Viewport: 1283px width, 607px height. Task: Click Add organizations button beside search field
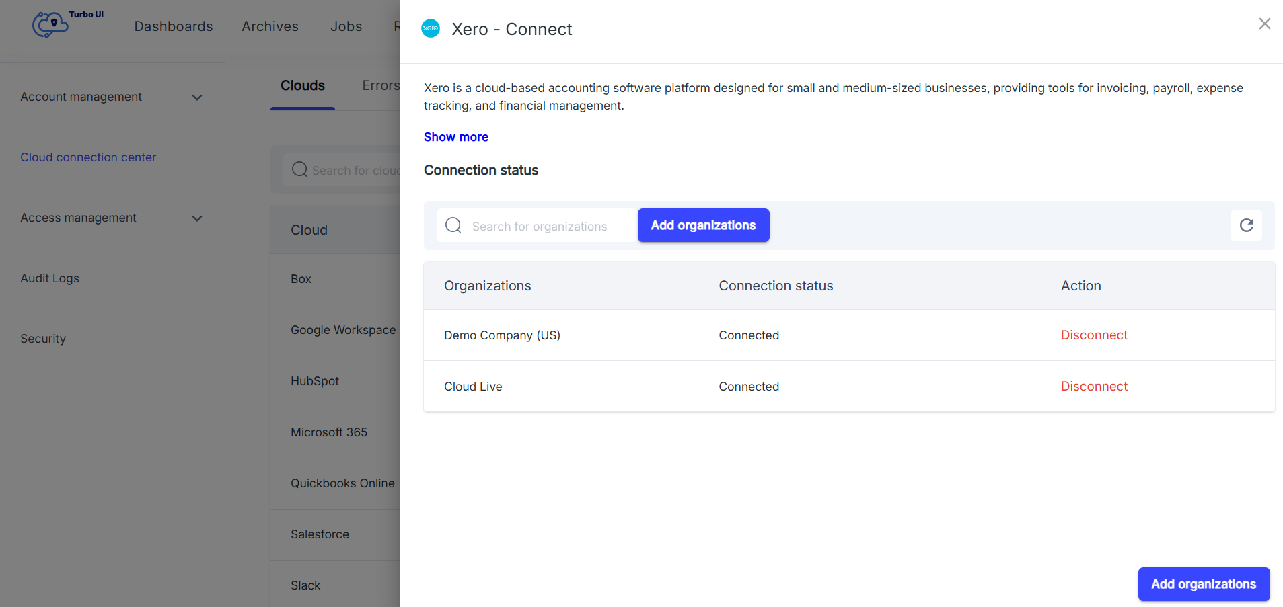pos(704,225)
